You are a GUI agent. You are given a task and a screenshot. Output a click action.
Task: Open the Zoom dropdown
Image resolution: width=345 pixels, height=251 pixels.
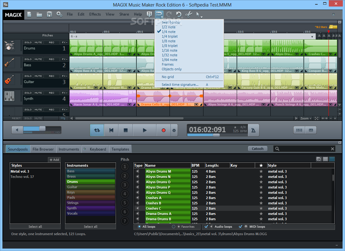(x=306, y=119)
